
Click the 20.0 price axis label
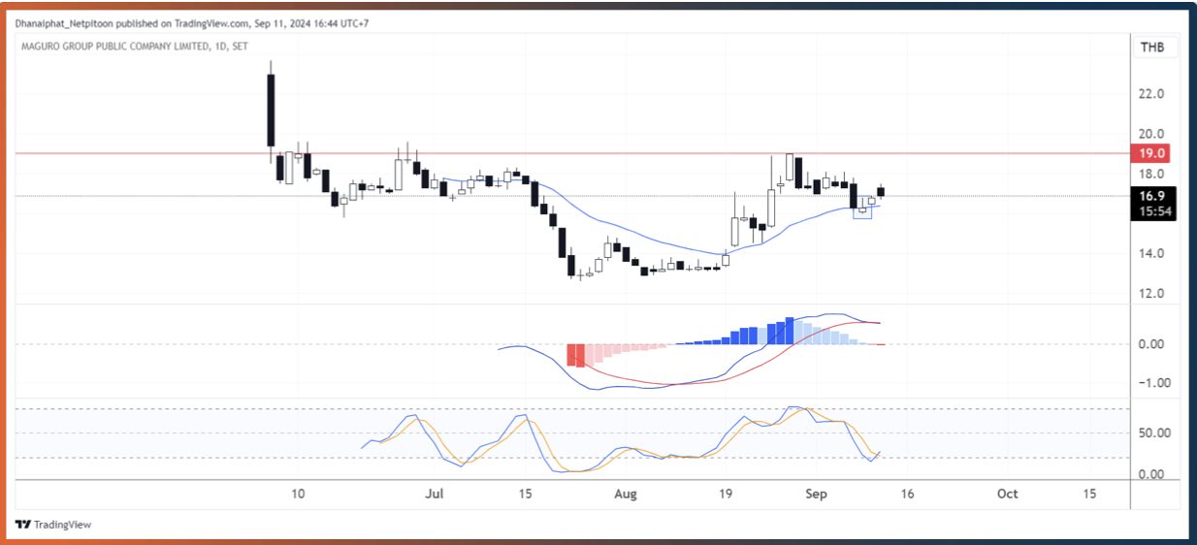click(1151, 134)
